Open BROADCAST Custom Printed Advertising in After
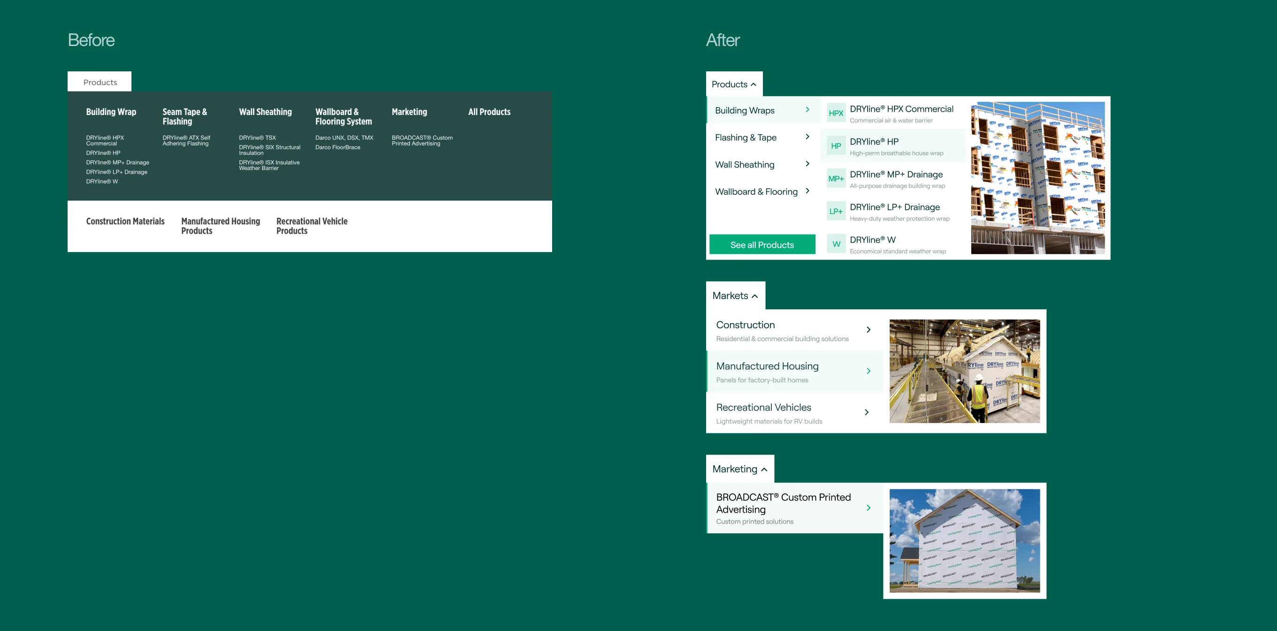 [795, 508]
